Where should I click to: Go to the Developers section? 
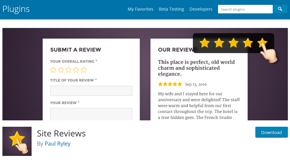tap(201, 9)
